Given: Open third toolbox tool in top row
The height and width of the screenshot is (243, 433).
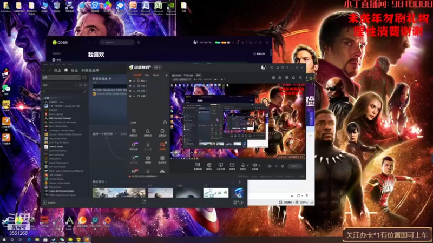Looking at the screenshot, I should [162, 132].
